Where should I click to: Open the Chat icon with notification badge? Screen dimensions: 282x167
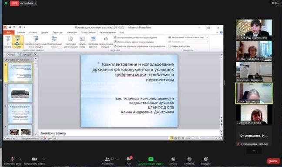pos(129,159)
